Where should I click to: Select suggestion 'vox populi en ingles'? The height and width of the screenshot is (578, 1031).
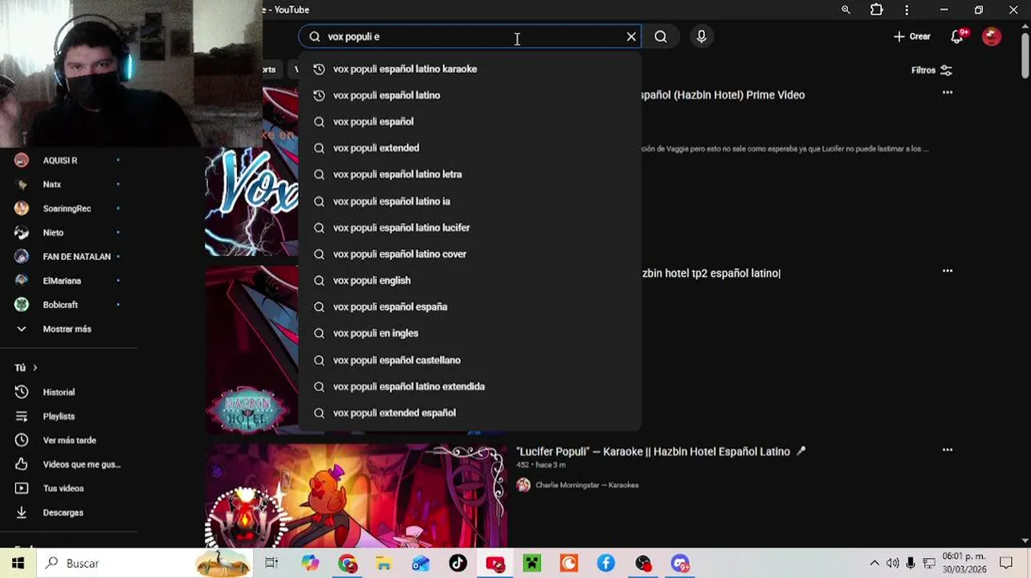coord(471,333)
